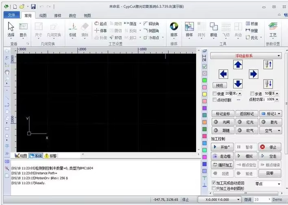Toggle the 激光 laser button

tap(271, 122)
